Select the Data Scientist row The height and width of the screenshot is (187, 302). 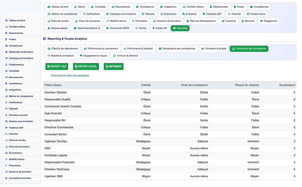(x=170, y=113)
